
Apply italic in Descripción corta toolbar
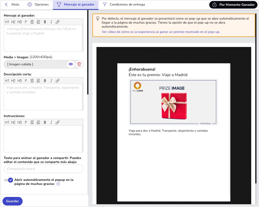coord(51,81)
